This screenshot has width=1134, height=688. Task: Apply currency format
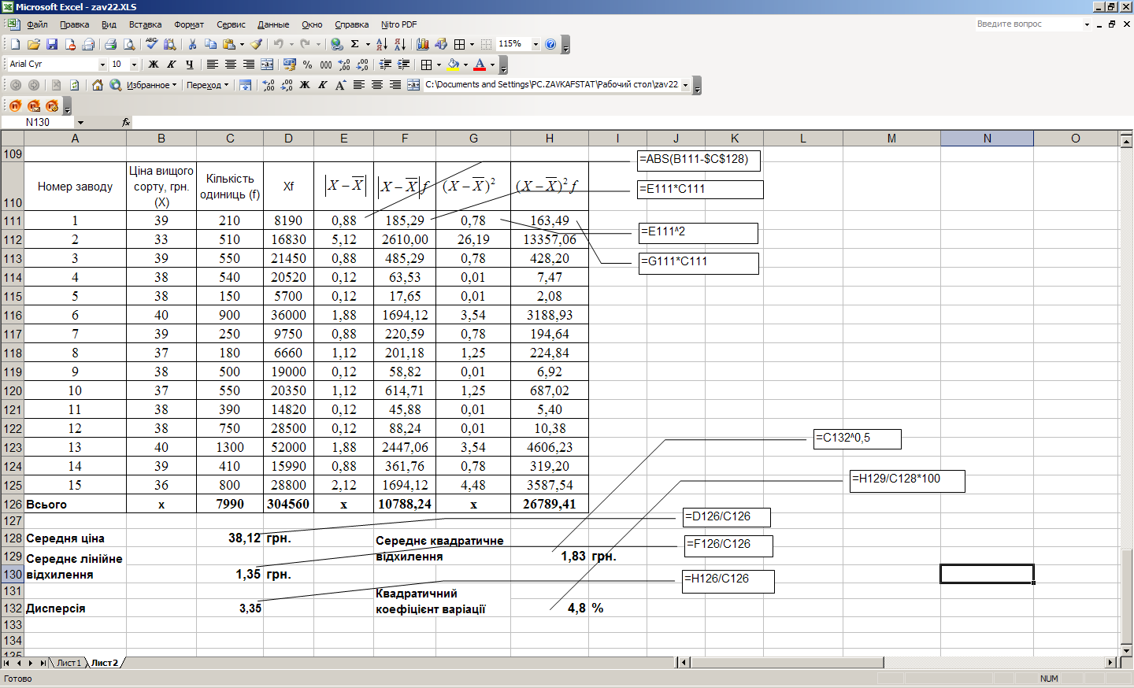[x=290, y=65]
